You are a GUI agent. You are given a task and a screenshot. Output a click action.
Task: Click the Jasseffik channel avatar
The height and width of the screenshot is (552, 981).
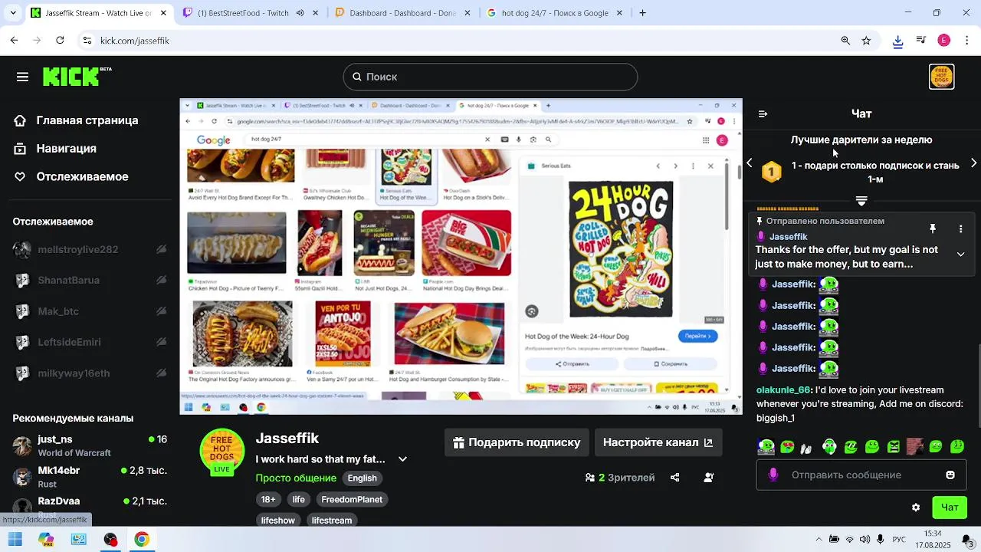click(x=221, y=452)
